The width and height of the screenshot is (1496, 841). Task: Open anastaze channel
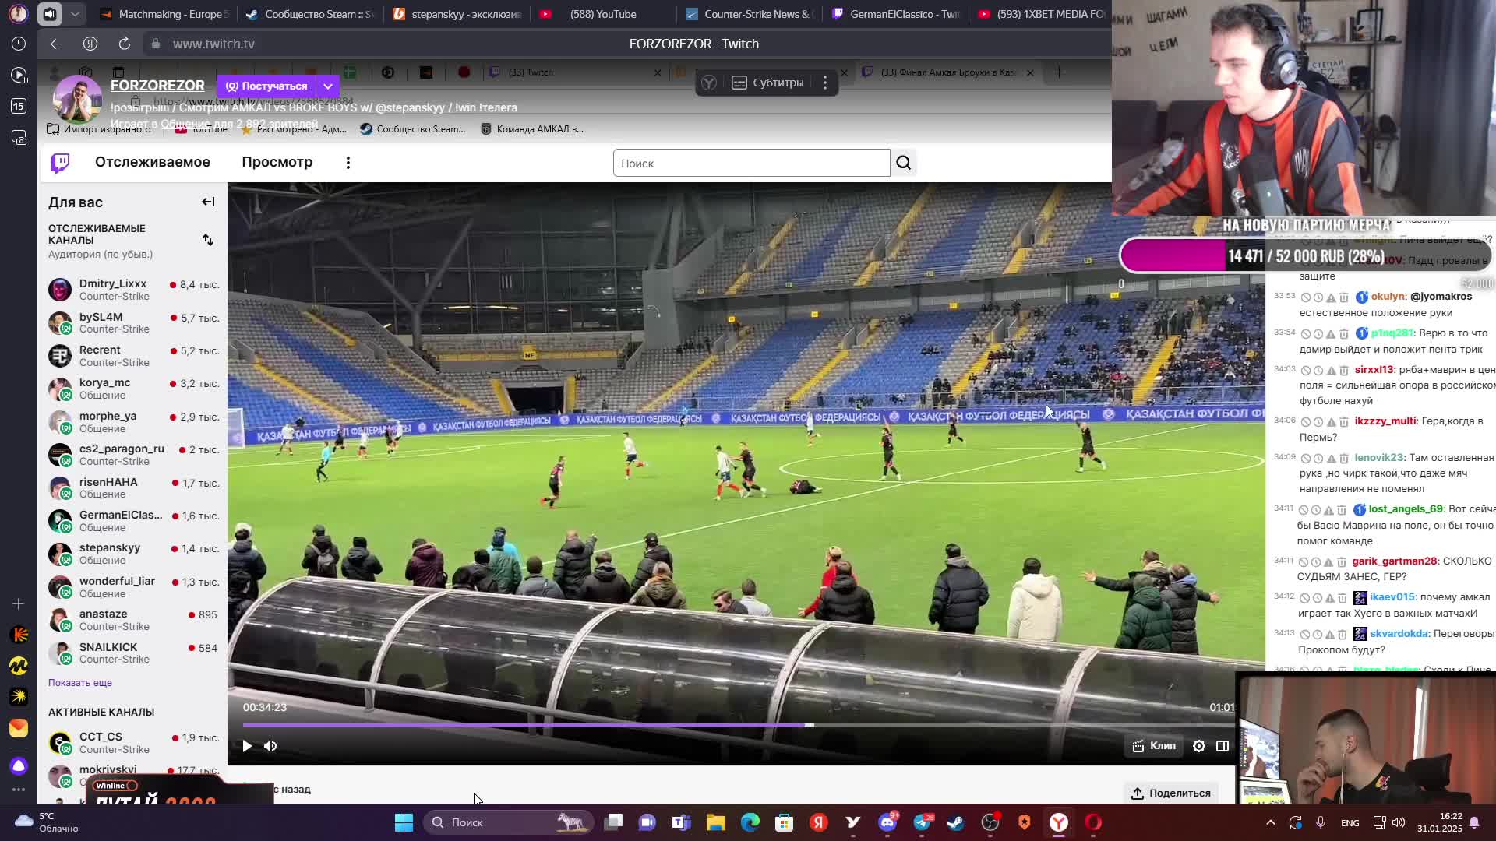tap(133, 620)
